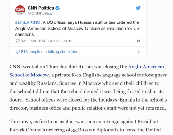173x135 pixels.
Task: Click the word 'sanctions' in the tweet
Action: (x=24, y=34)
